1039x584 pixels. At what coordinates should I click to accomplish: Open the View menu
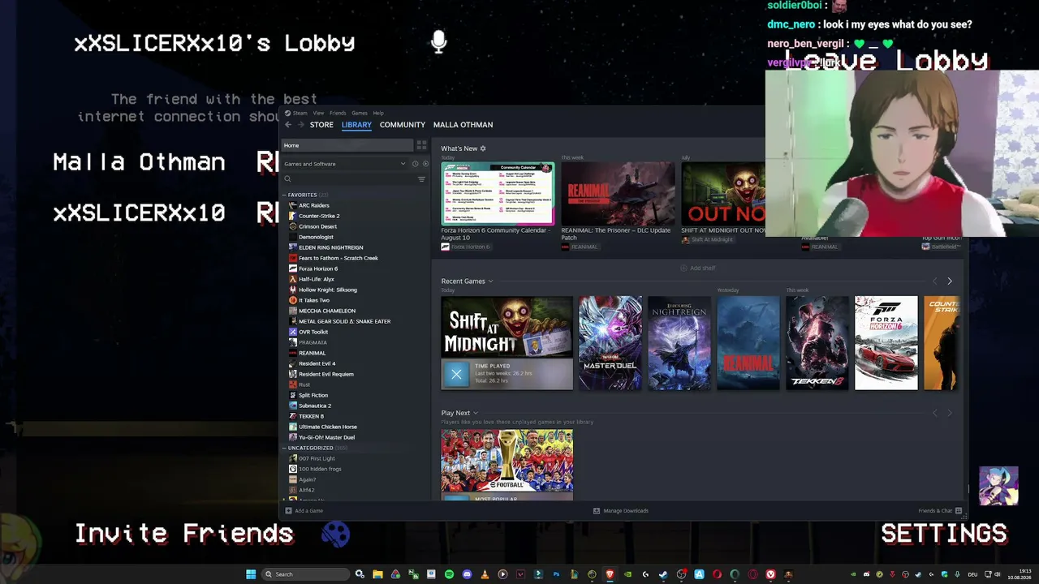[318, 113]
